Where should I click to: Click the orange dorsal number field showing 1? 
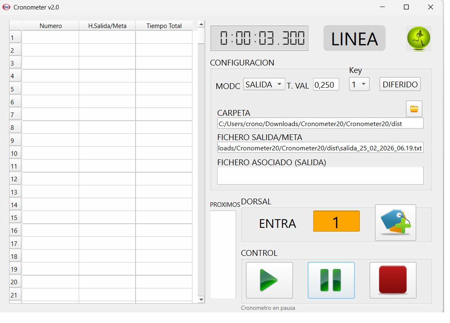point(336,222)
